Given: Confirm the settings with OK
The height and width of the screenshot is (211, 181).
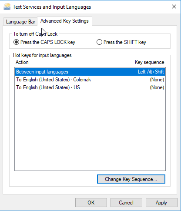Looking at the screenshot, I should click(91, 203).
